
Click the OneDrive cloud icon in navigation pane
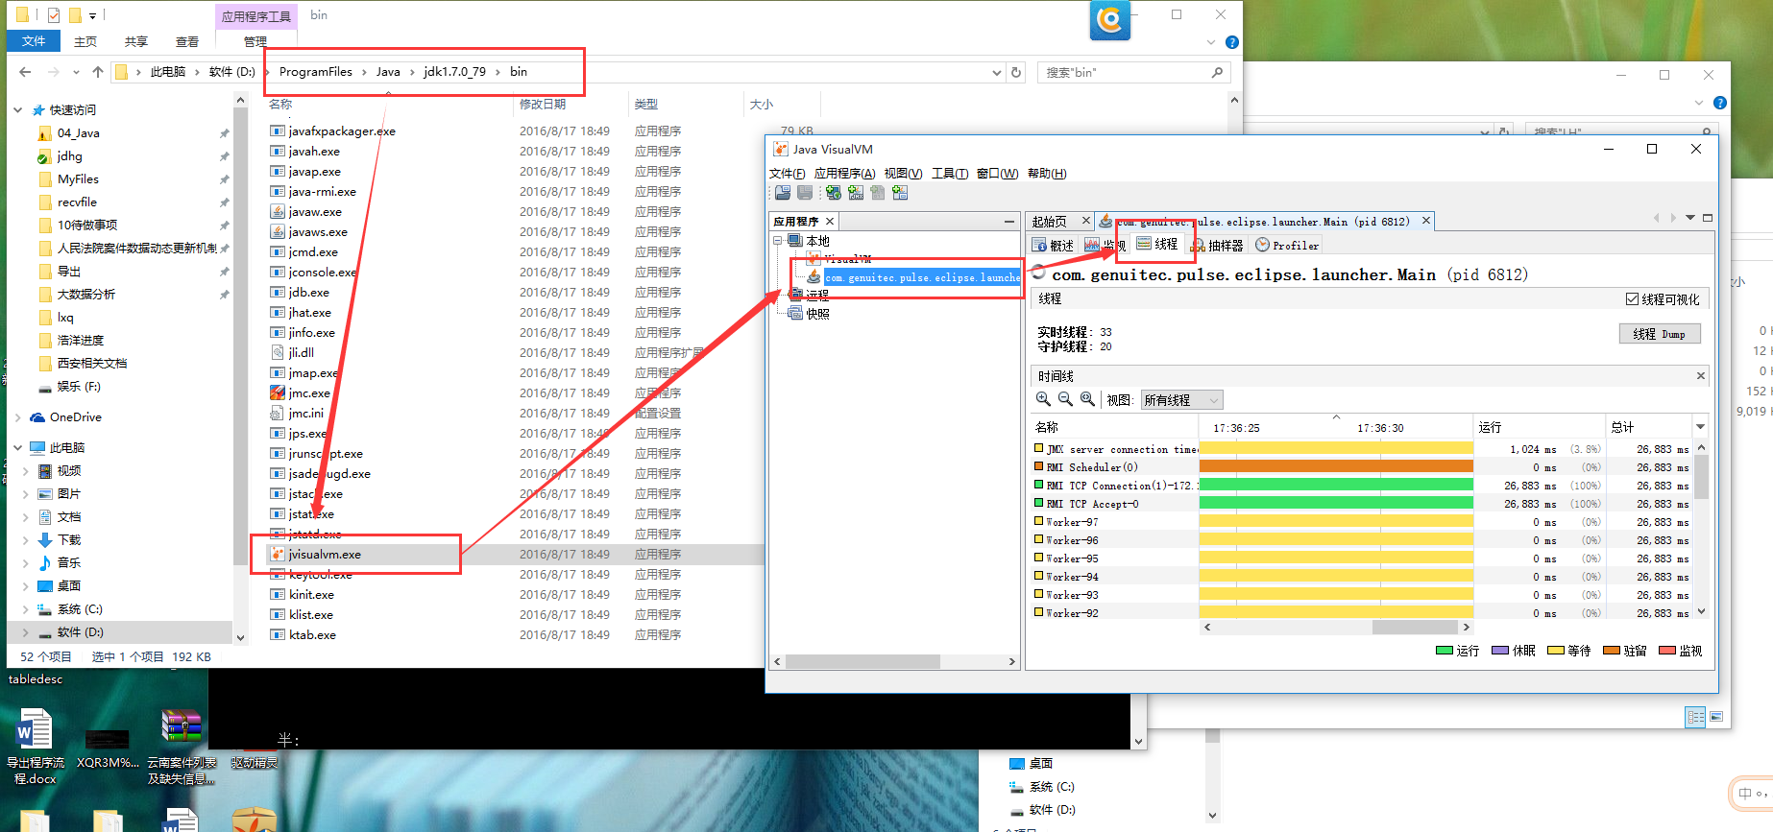pyautogui.click(x=38, y=417)
